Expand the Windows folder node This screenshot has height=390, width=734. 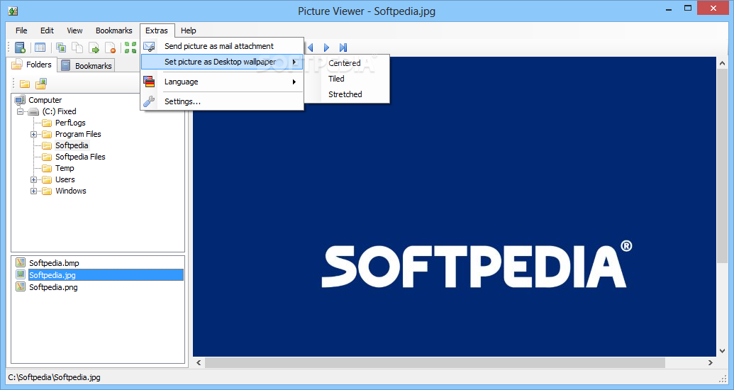34,191
